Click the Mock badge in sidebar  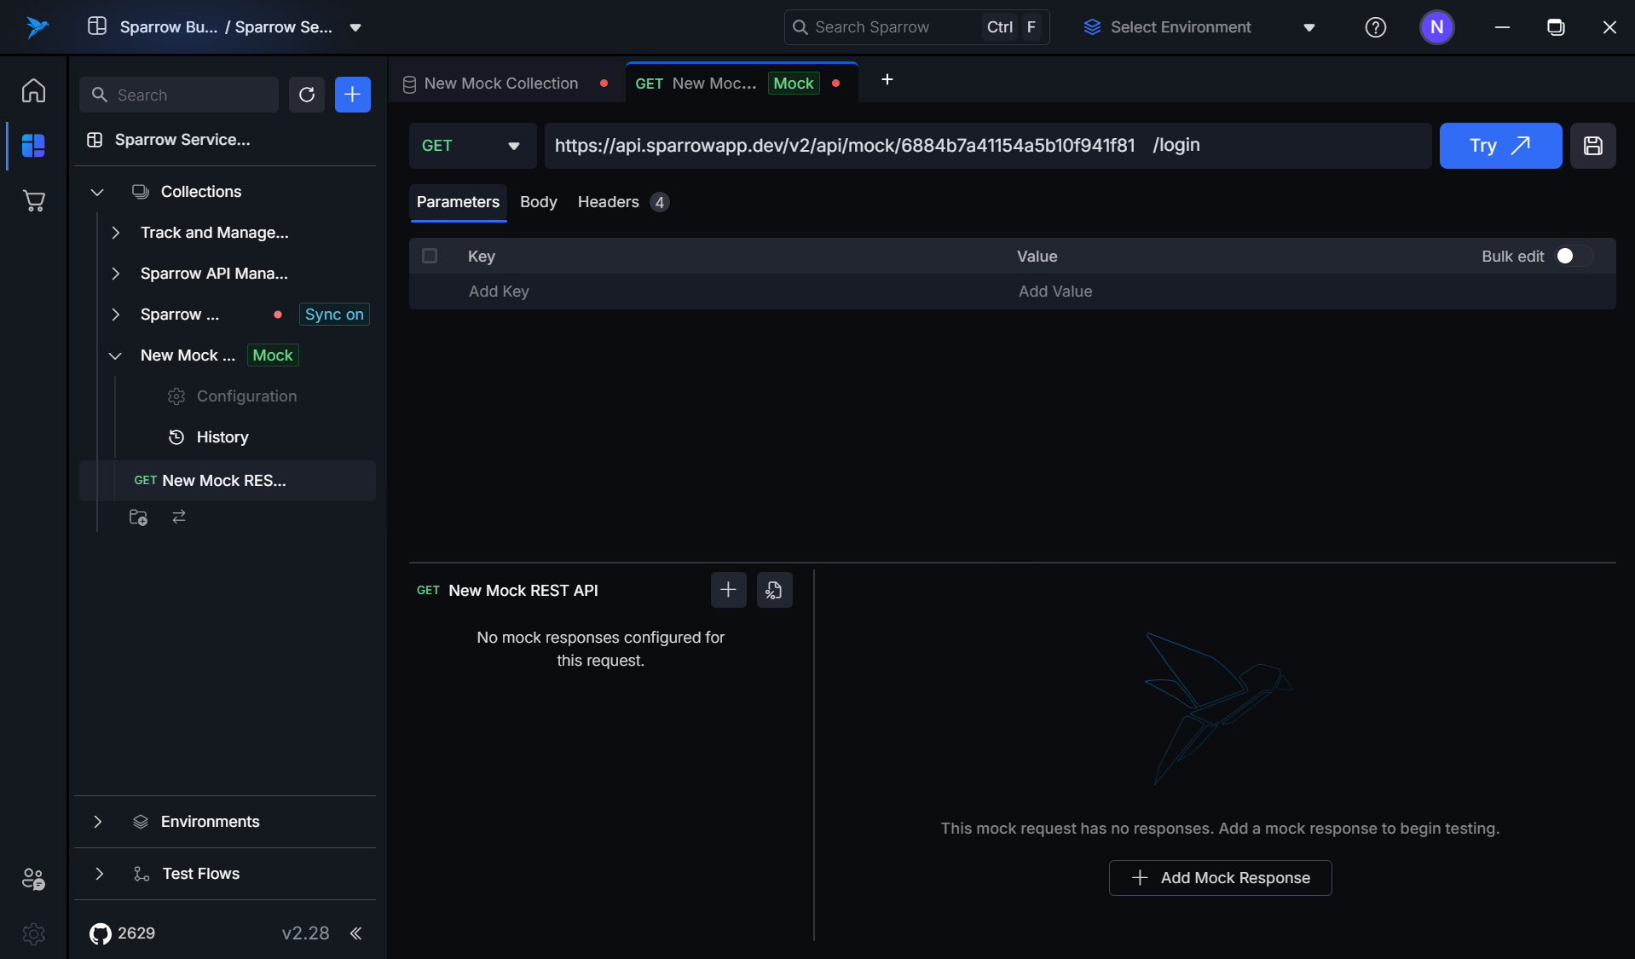click(273, 355)
